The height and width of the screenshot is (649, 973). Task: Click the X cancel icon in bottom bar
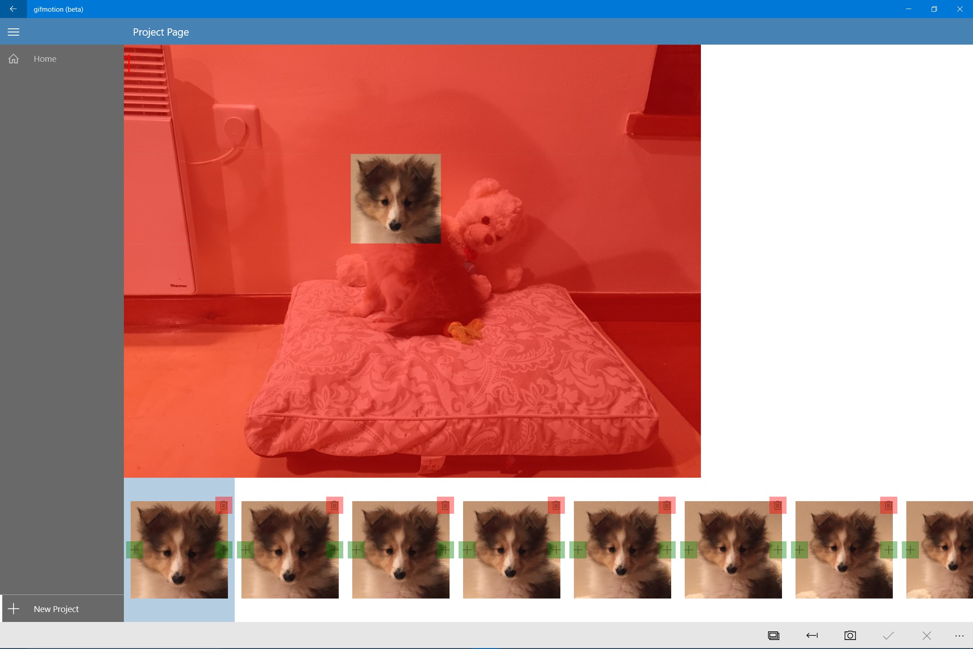[x=927, y=635]
